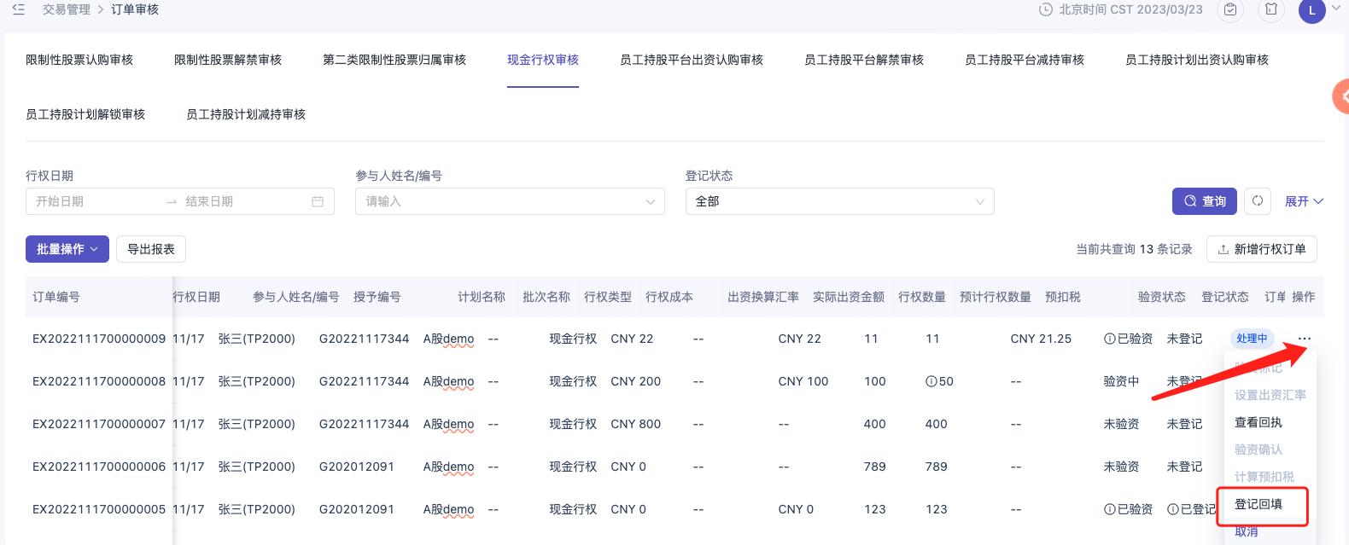
Task: Expand the user account chevron
Action: coord(1336,9)
